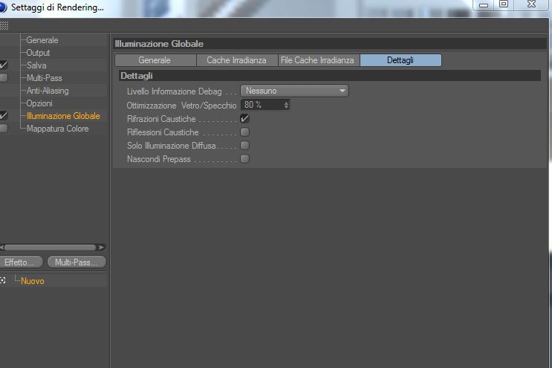Click the grip handle icon under title bar

[4, 26]
